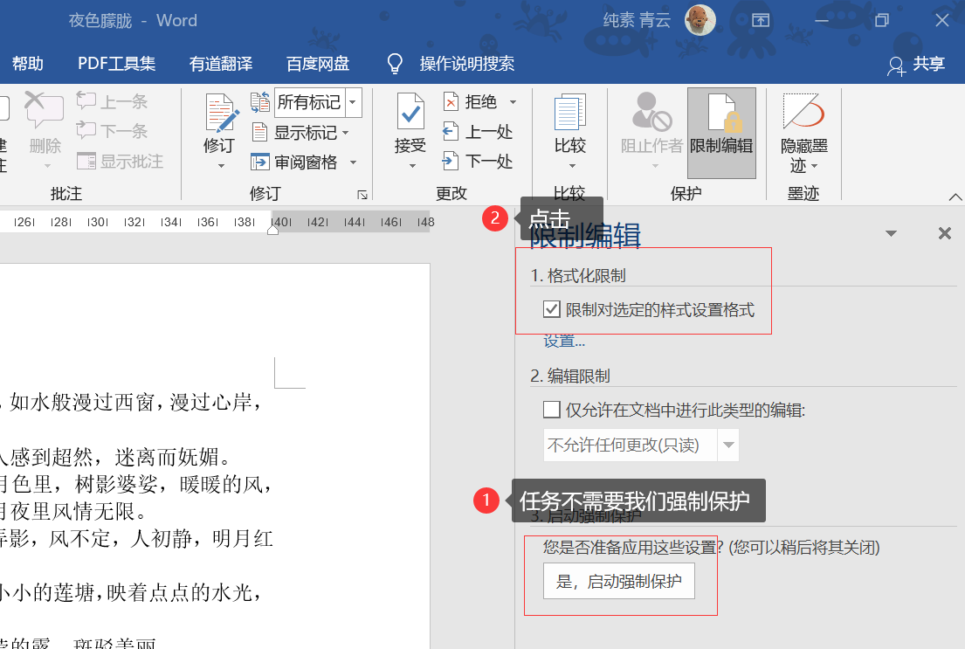The width and height of the screenshot is (965, 649).
Task: Click the lightbulb Tell Me icon
Action: point(395,64)
